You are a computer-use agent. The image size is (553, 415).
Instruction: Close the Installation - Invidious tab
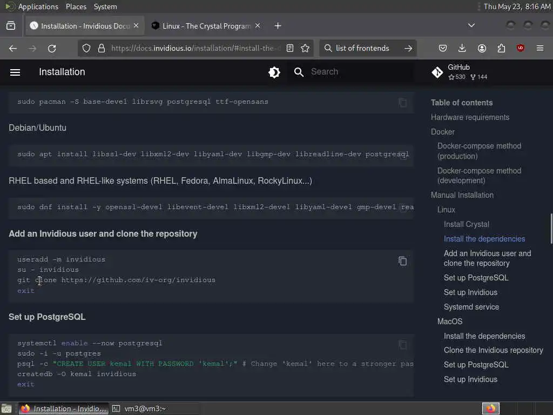pyautogui.click(x=136, y=26)
